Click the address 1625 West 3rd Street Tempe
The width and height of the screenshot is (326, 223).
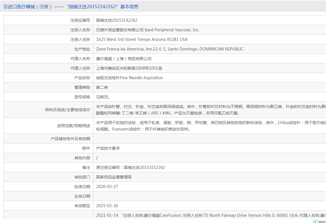point(142,39)
